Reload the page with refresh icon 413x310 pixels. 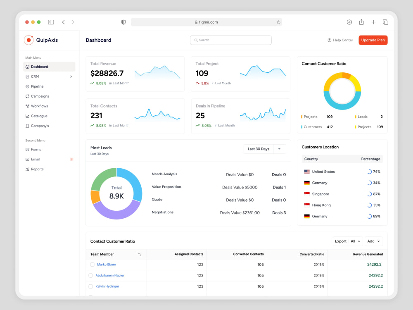[x=278, y=22]
